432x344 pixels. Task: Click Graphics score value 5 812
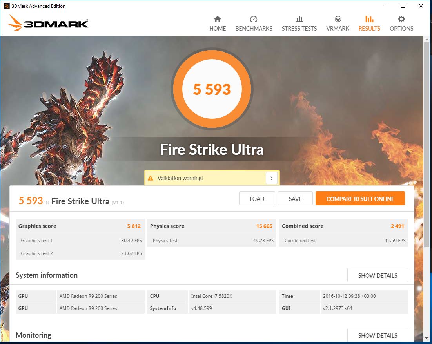pyautogui.click(x=134, y=226)
